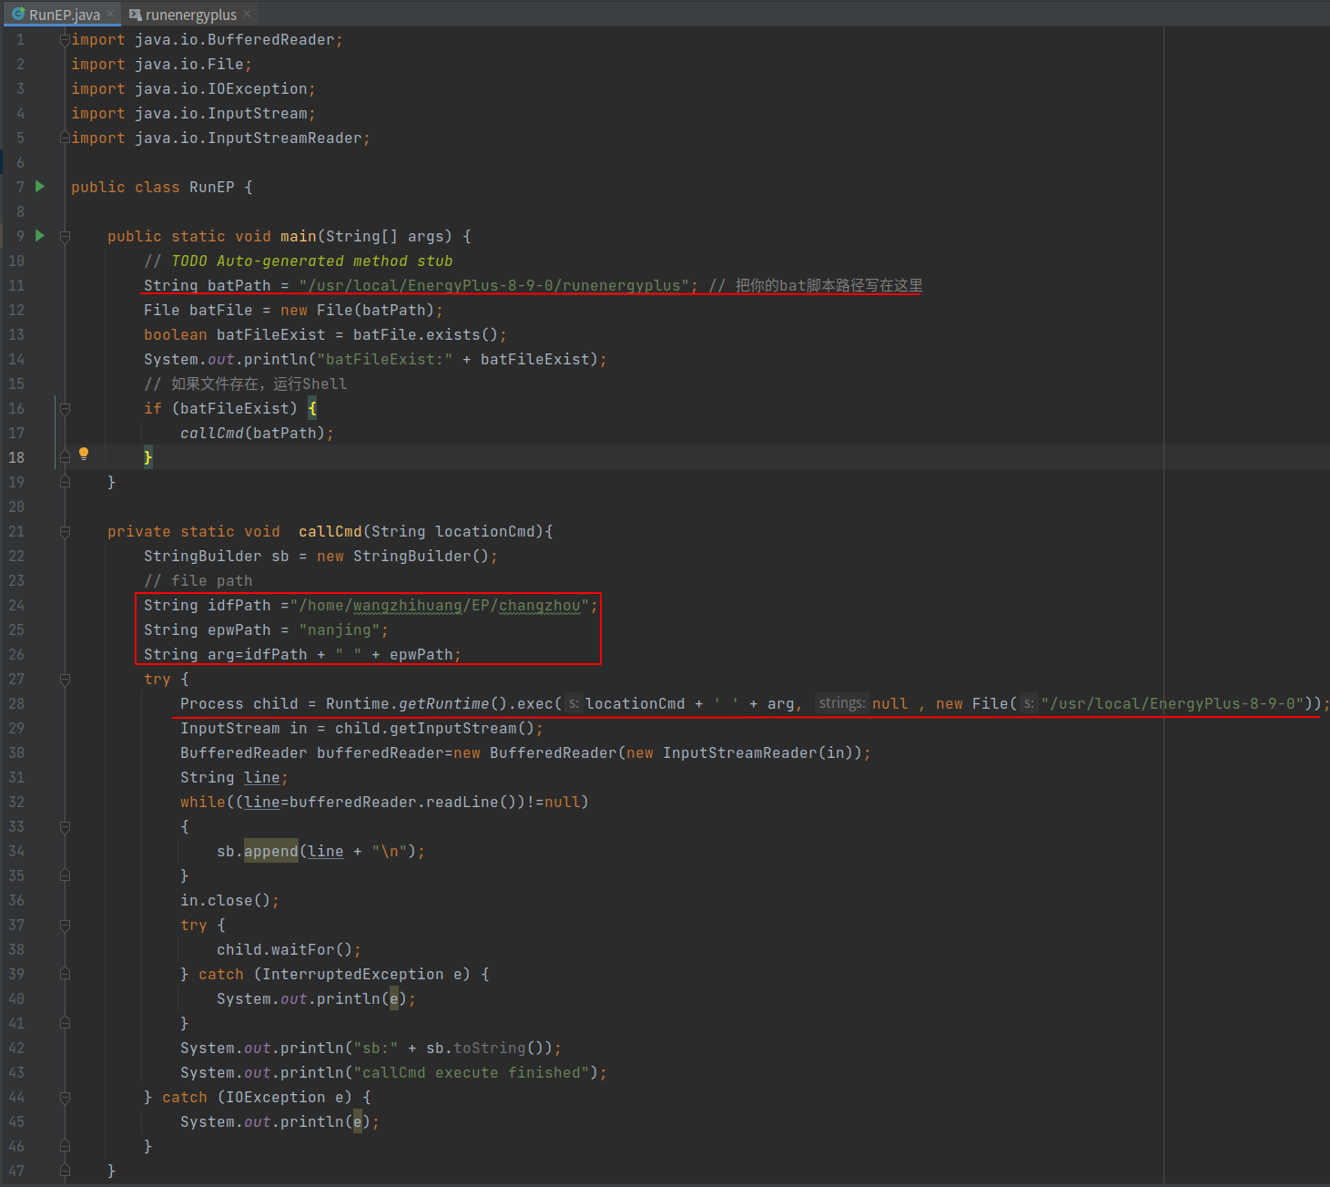1330x1187 pixels.
Task: Switch to the RunEP.java tab
Action: 64,15
